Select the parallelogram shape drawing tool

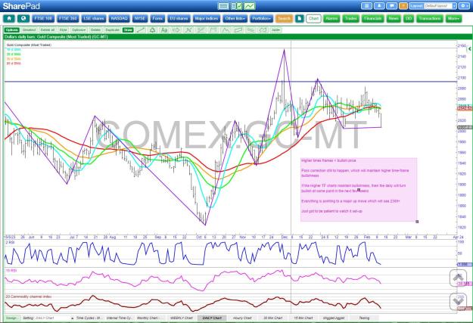pyautogui.click(x=238, y=30)
